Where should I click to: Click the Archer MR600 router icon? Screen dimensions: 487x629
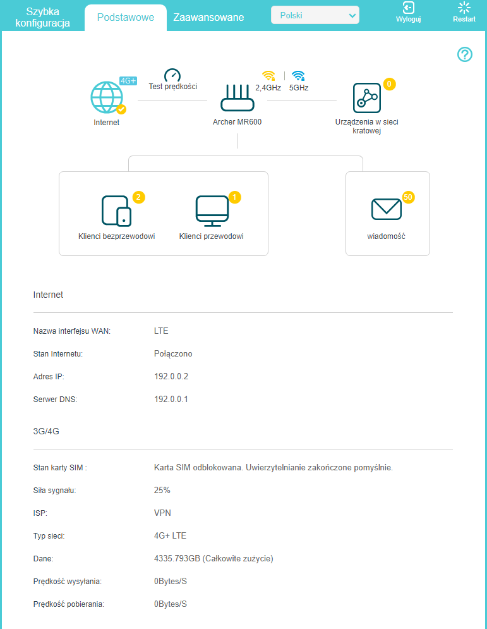[x=237, y=98]
